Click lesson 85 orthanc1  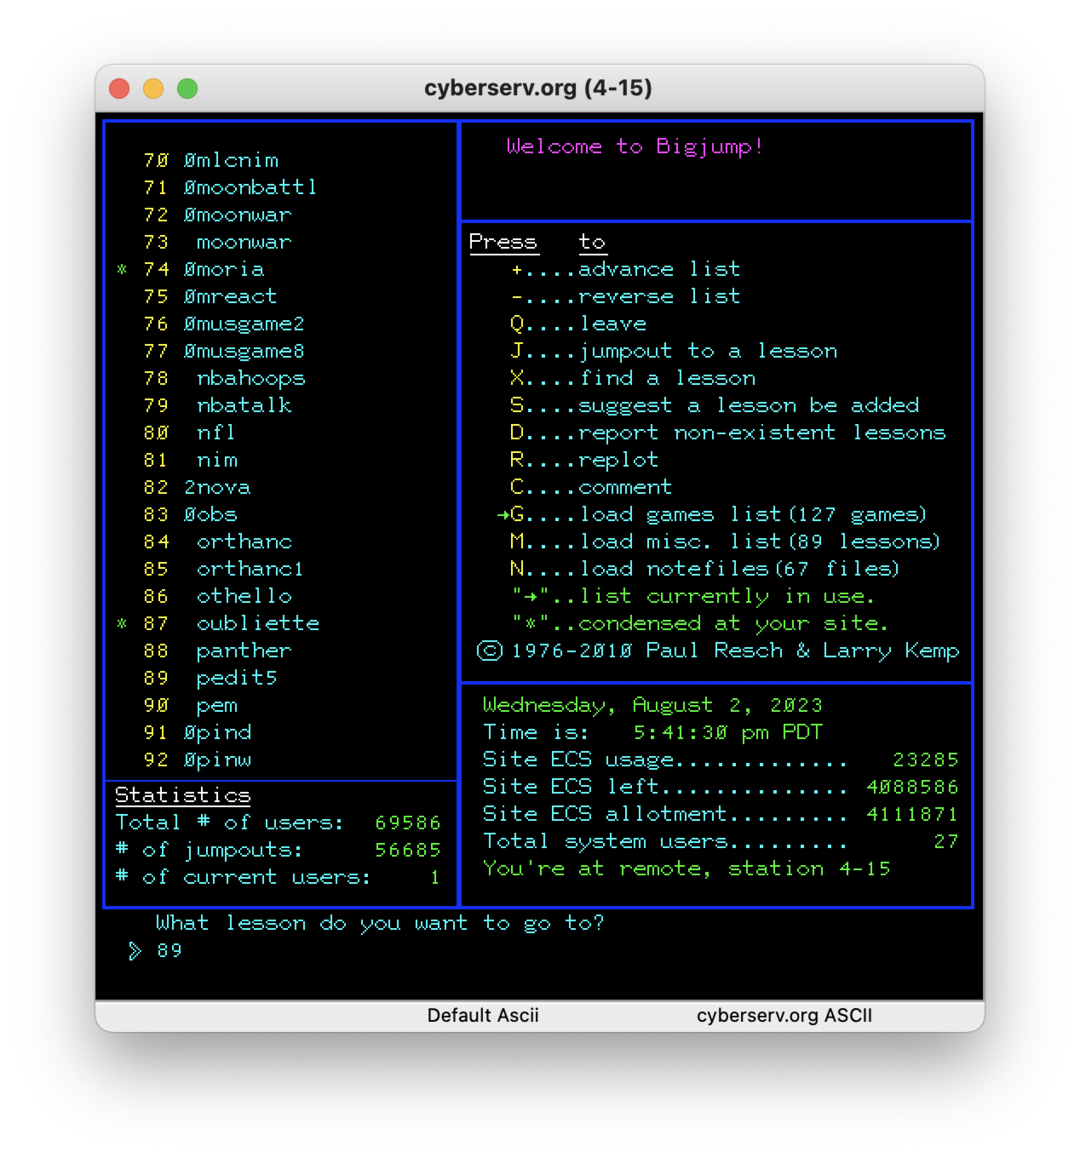tap(224, 569)
